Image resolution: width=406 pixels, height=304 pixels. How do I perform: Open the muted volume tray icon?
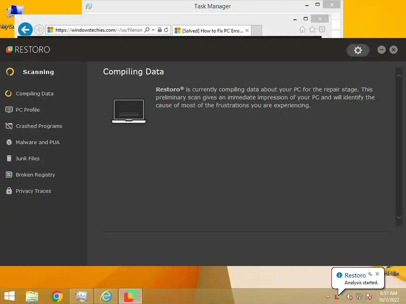point(350,297)
